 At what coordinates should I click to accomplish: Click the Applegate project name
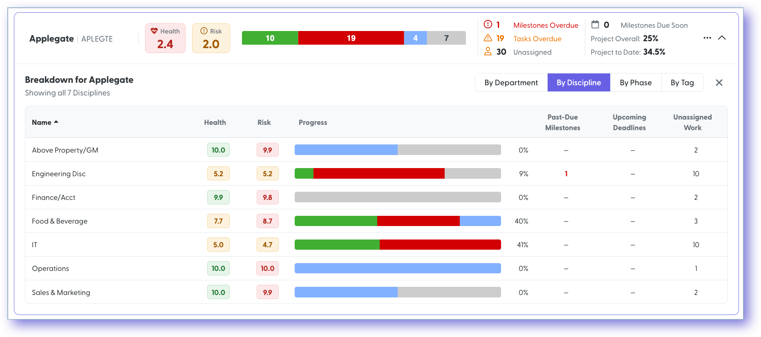click(51, 39)
